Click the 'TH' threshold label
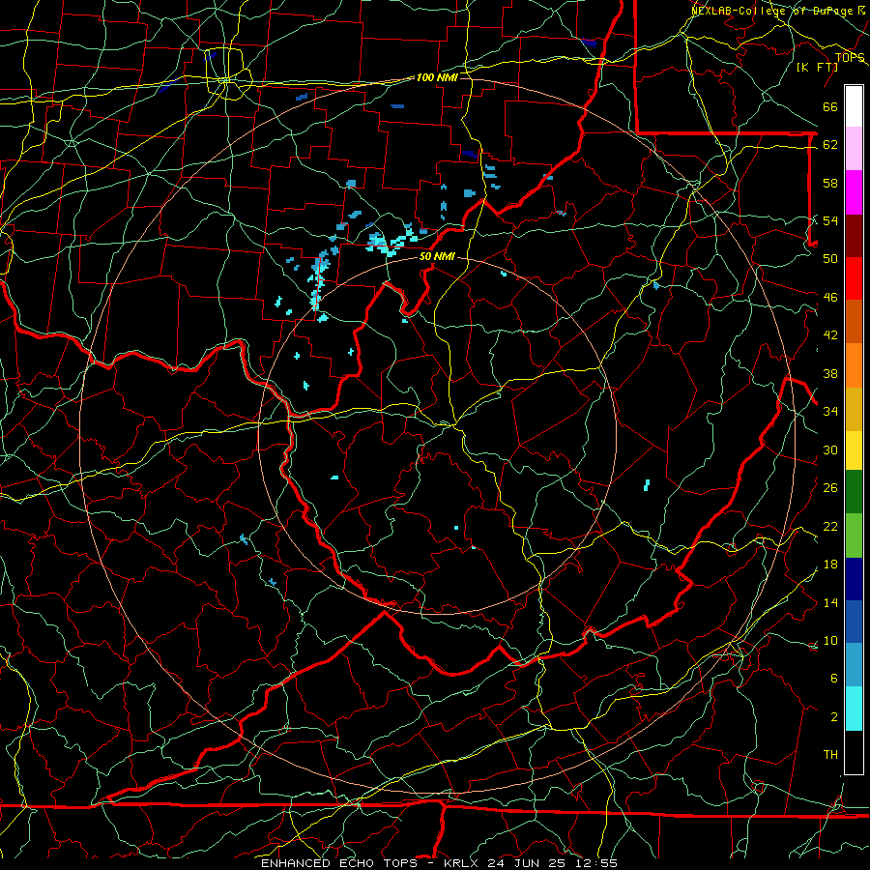This screenshot has height=870, width=870. point(830,755)
